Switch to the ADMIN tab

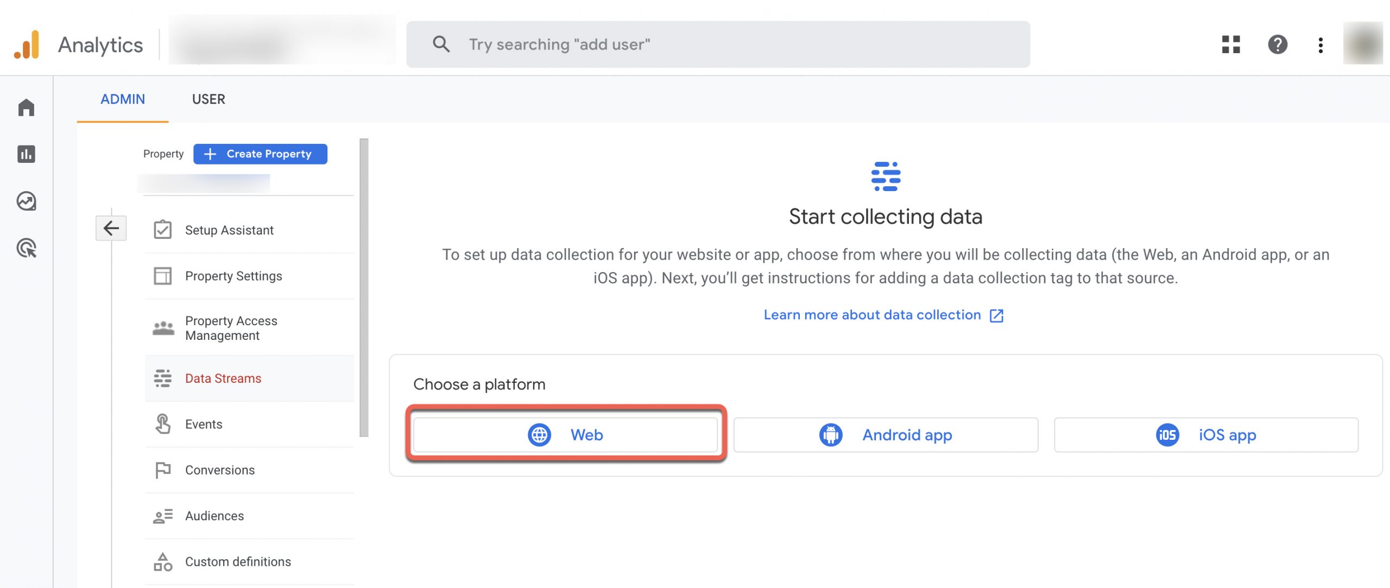pos(122,98)
